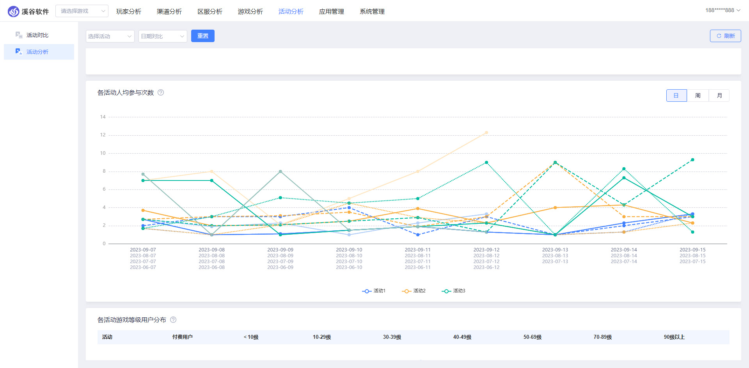Toggle 活动2 legend series
749x368 pixels.
point(414,291)
